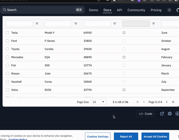Viewport: 179px width, 140px height.
Task: Toggle the light/dark theme sun icon
Action: [169, 10]
